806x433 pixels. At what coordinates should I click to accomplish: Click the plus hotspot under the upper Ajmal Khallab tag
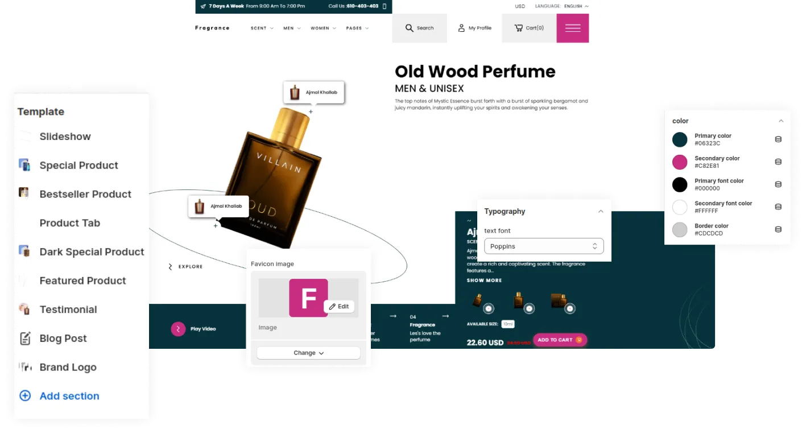311,112
